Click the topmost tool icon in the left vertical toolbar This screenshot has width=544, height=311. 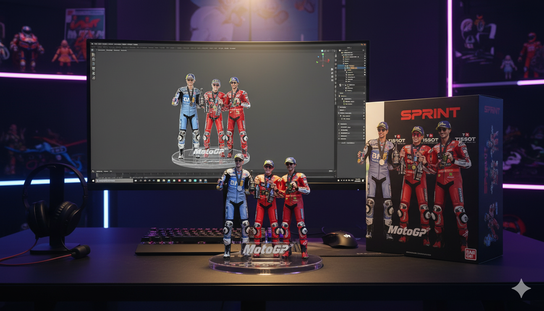coord(93,55)
